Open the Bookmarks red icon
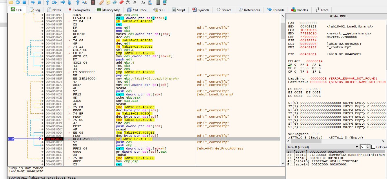 (121, 2)
